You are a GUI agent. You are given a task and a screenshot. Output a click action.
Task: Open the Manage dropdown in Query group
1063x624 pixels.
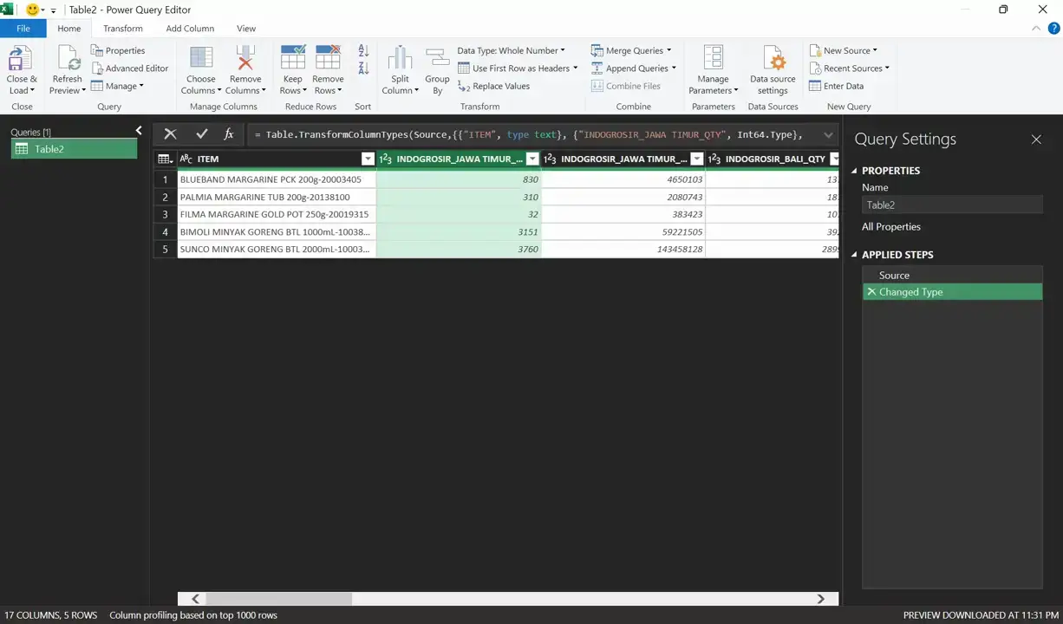[x=118, y=86]
